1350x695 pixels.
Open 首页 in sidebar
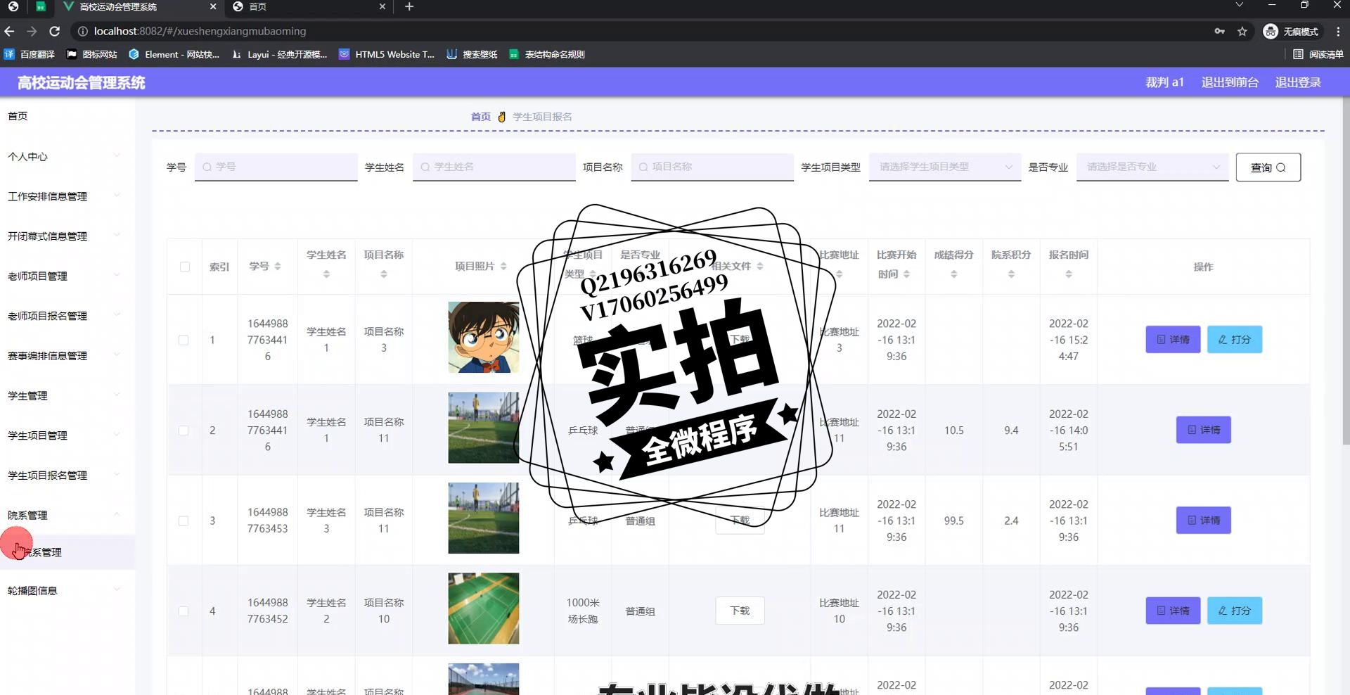coord(67,116)
